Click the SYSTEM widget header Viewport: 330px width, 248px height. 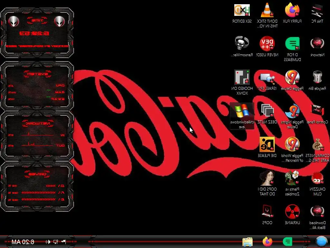pos(37,74)
